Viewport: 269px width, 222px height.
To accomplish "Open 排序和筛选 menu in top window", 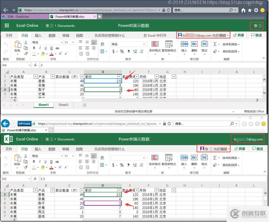I will (231, 44).
